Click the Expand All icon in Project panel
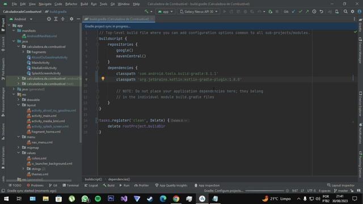The width and height of the screenshot is (363, 204). point(56,19)
